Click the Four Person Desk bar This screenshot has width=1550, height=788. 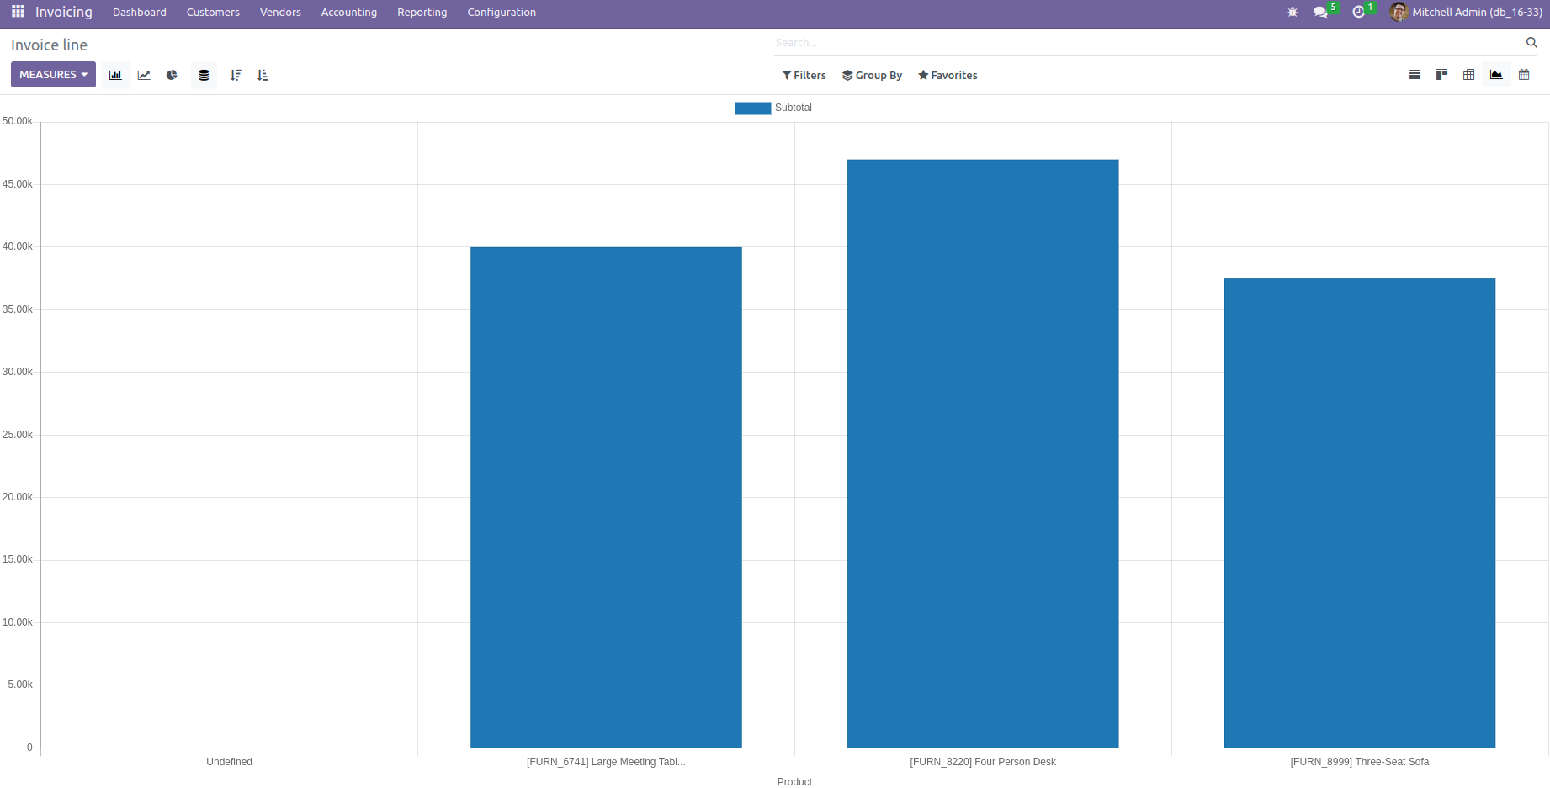[x=983, y=453]
